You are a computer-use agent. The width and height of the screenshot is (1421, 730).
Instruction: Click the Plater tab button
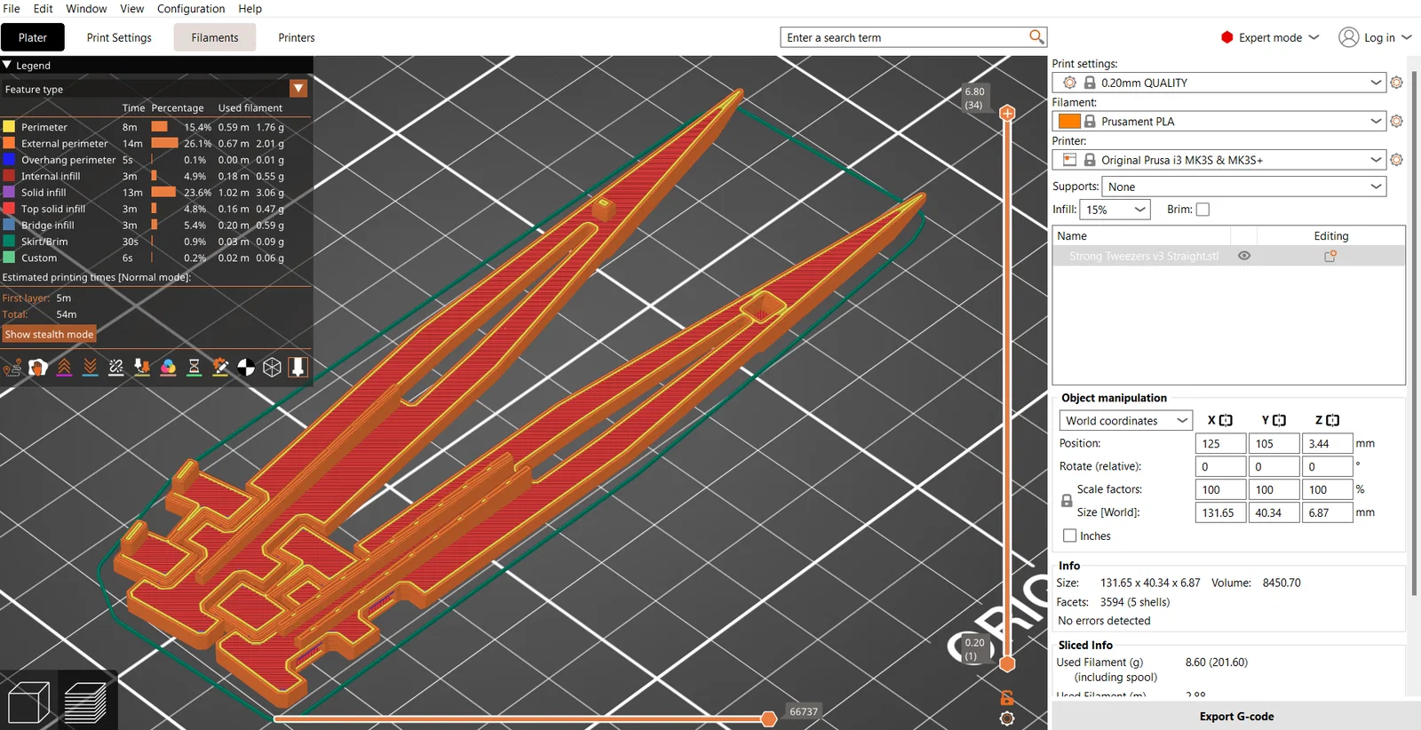[33, 37]
